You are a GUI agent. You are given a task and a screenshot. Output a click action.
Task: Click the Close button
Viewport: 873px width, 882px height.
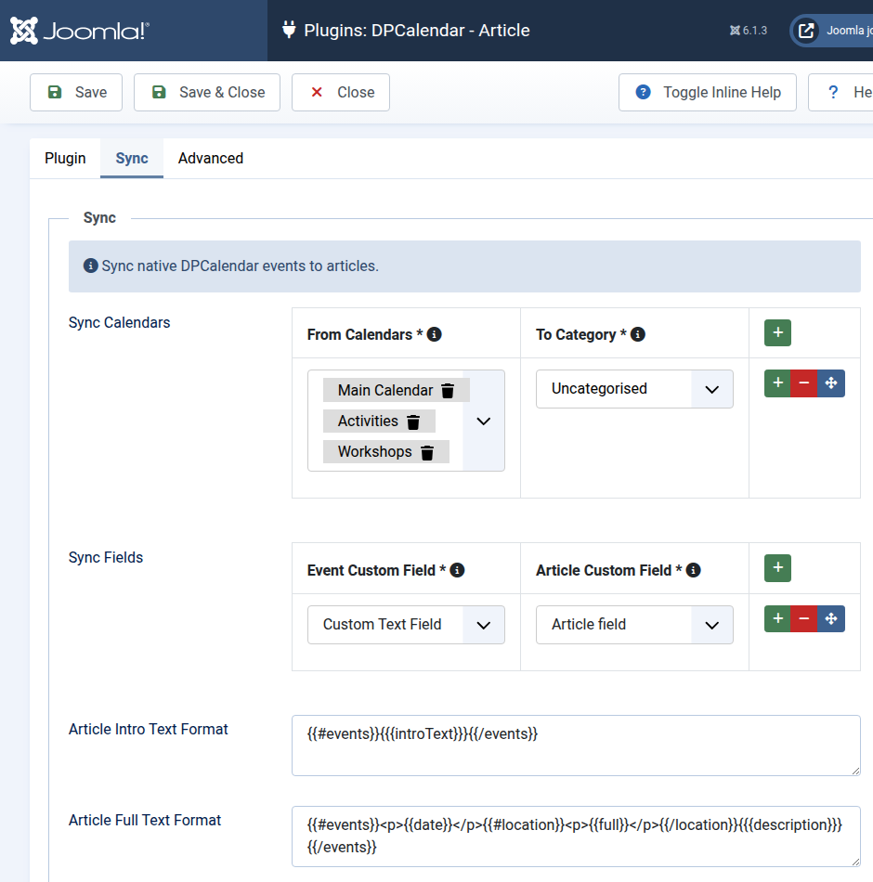click(341, 92)
